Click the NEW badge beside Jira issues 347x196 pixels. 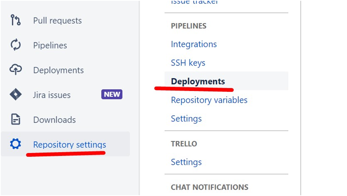[112, 94]
